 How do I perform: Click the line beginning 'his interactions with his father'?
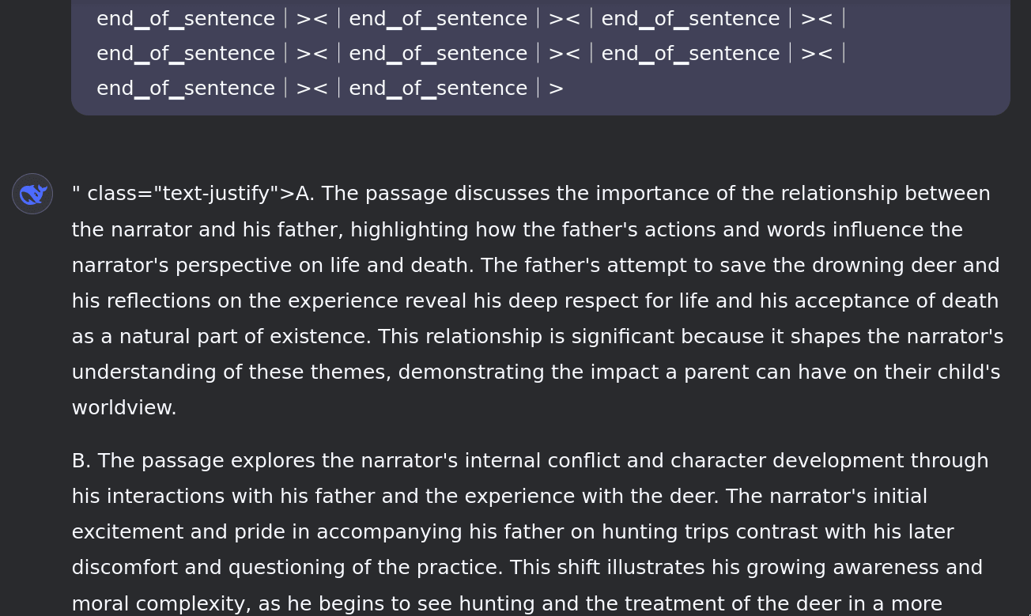click(500, 497)
